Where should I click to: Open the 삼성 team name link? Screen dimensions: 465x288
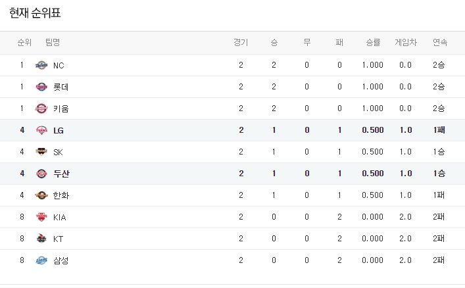[61, 260]
